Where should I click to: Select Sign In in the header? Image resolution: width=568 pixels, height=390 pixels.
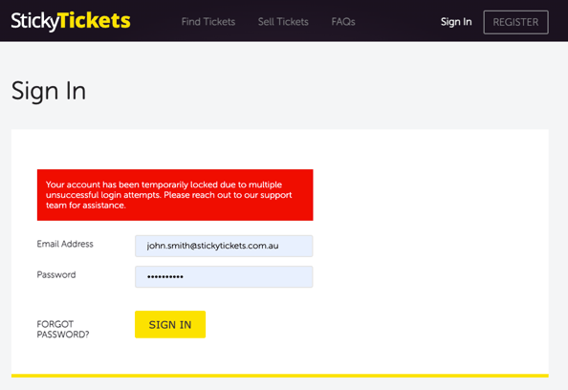(456, 22)
